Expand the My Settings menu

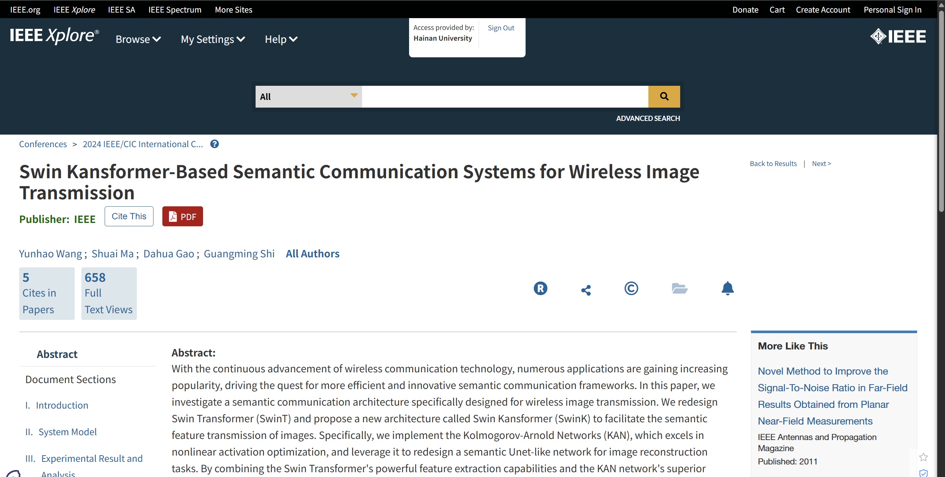pyautogui.click(x=213, y=39)
